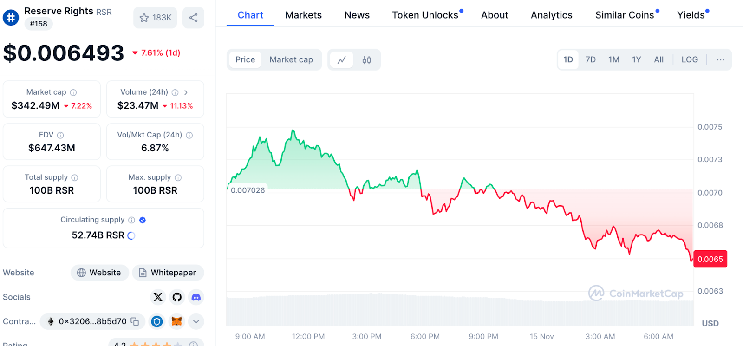Switch to the Analytics tab
Image resolution: width=743 pixels, height=346 pixels.
point(551,15)
